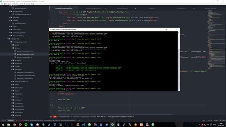Viewport: 226px width, 127px height.
Task: Switch to the account.component.html editor tab
Action: point(64,8)
